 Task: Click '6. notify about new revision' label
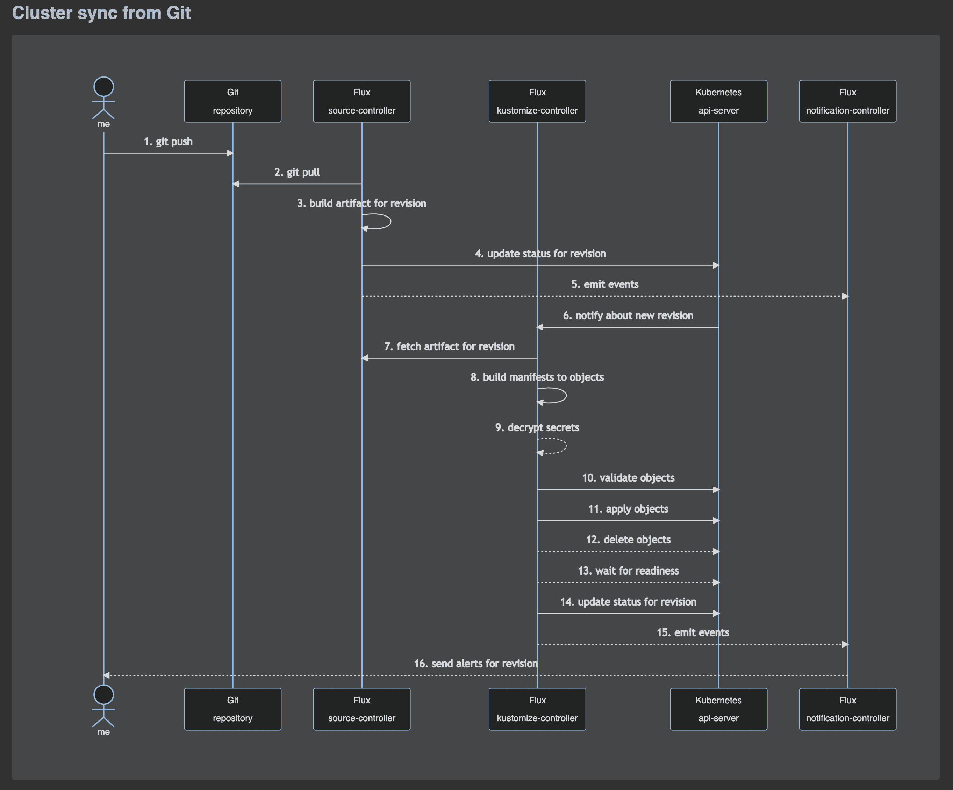point(628,315)
